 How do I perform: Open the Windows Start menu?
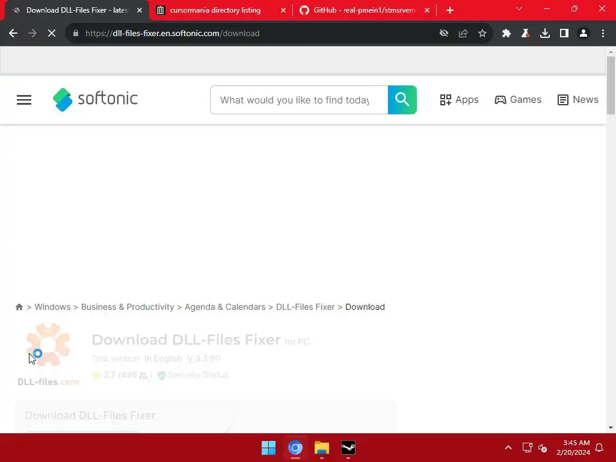click(269, 448)
